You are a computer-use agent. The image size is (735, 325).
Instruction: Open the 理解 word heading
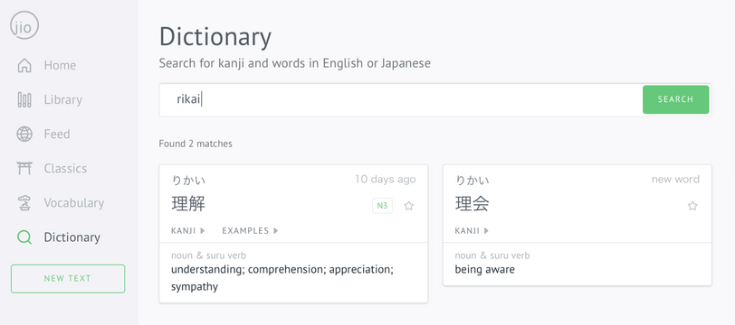(188, 204)
